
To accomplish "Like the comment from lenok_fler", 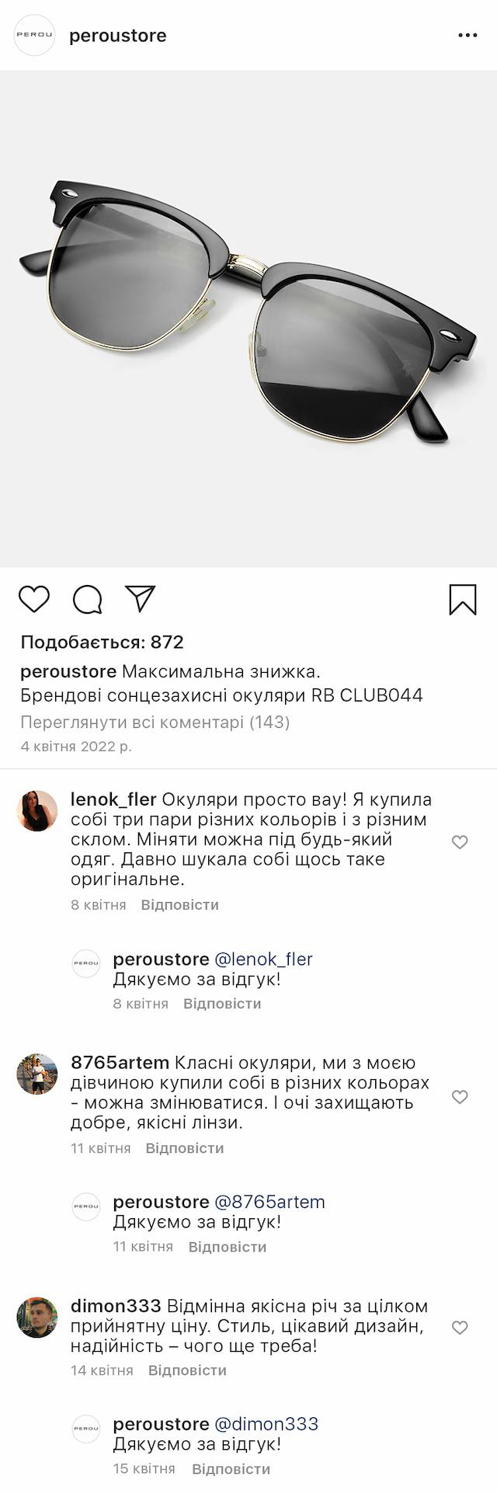I will pos(460,842).
